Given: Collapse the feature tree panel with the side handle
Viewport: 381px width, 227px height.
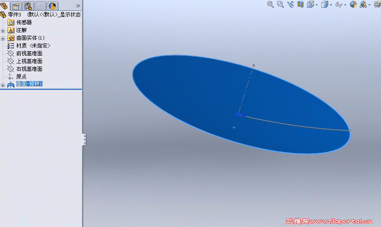Looking at the screenshot, I should (84, 140).
